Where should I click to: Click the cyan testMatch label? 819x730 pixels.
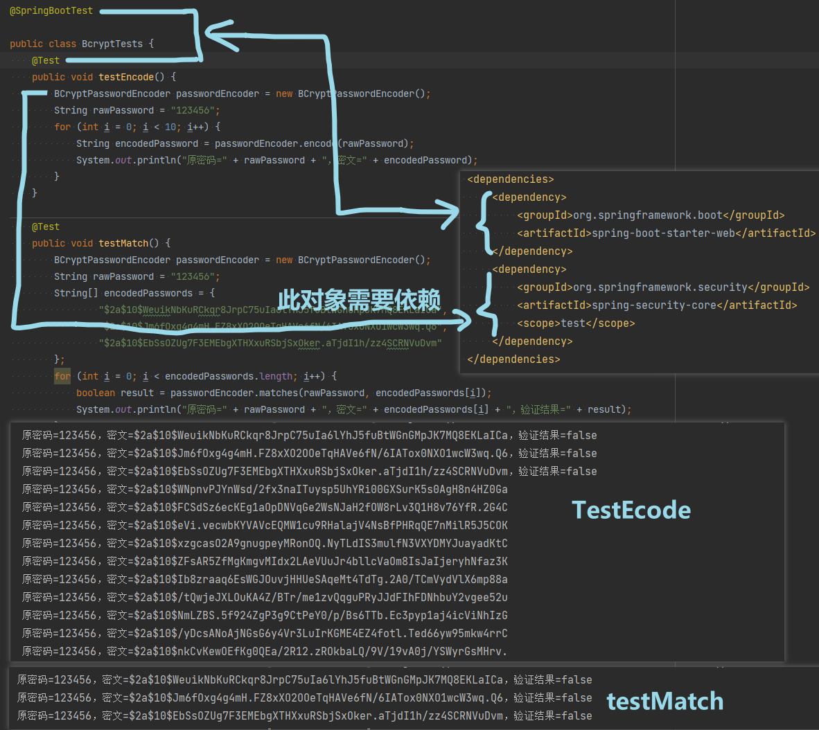click(x=664, y=701)
